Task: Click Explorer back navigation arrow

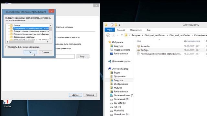Action: click(x=108, y=35)
